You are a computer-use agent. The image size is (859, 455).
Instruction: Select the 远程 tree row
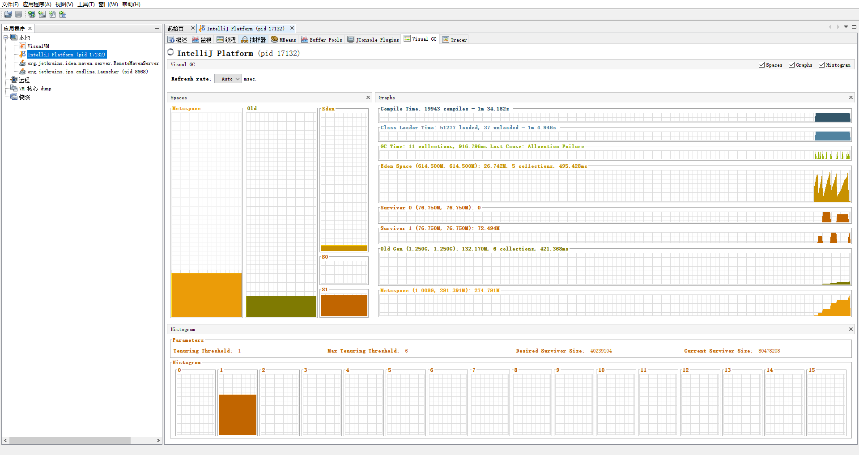(x=24, y=80)
